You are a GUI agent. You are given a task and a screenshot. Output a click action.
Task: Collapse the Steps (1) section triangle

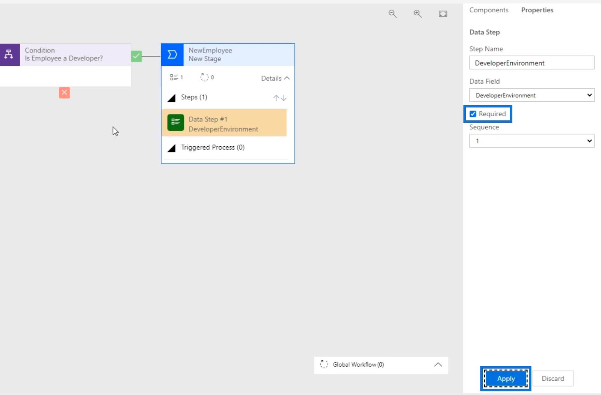(171, 98)
